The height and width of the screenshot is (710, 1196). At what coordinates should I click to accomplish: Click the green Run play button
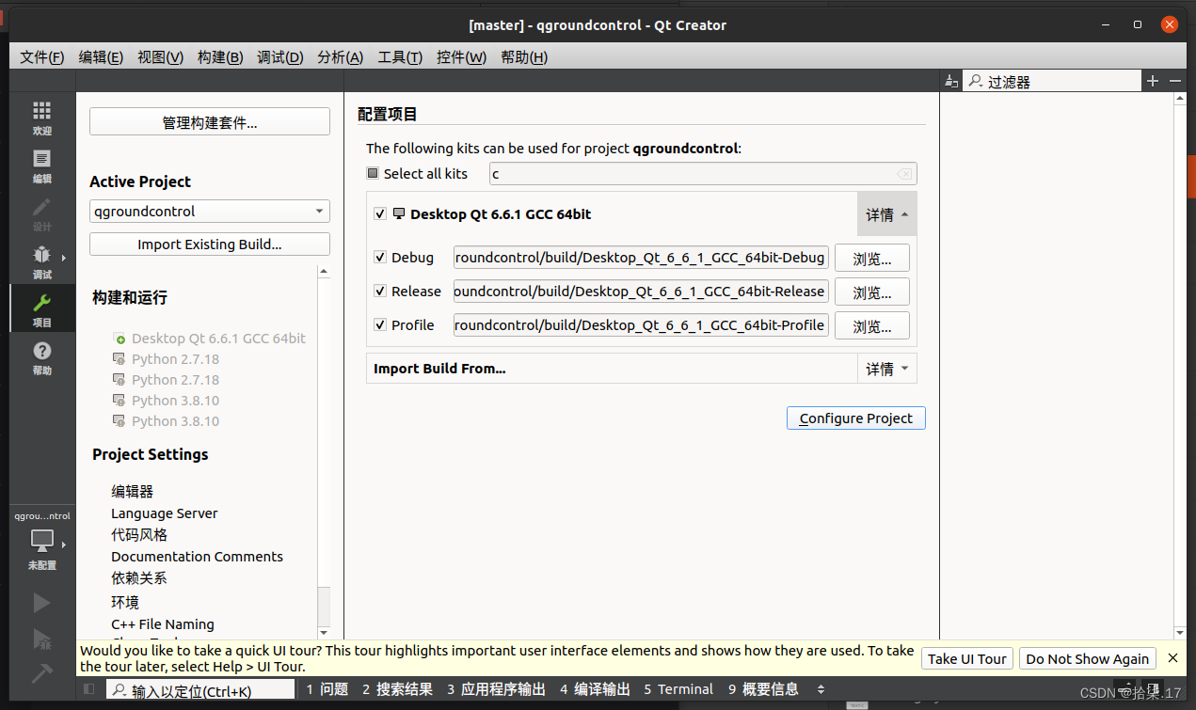coord(41,602)
